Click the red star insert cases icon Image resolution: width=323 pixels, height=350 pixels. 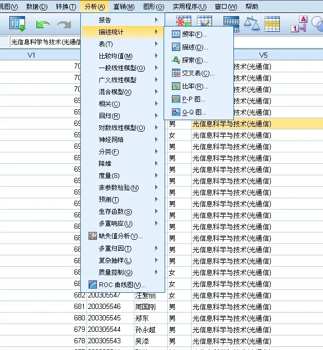(183, 20)
